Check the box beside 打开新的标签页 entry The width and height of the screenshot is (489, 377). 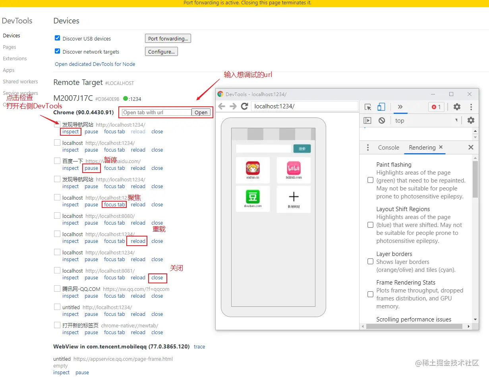point(57,325)
